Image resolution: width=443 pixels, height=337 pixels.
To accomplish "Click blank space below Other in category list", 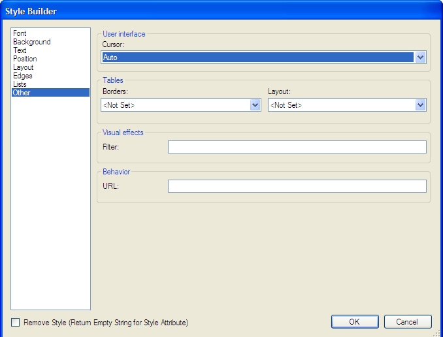I will [x=51, y=196].
